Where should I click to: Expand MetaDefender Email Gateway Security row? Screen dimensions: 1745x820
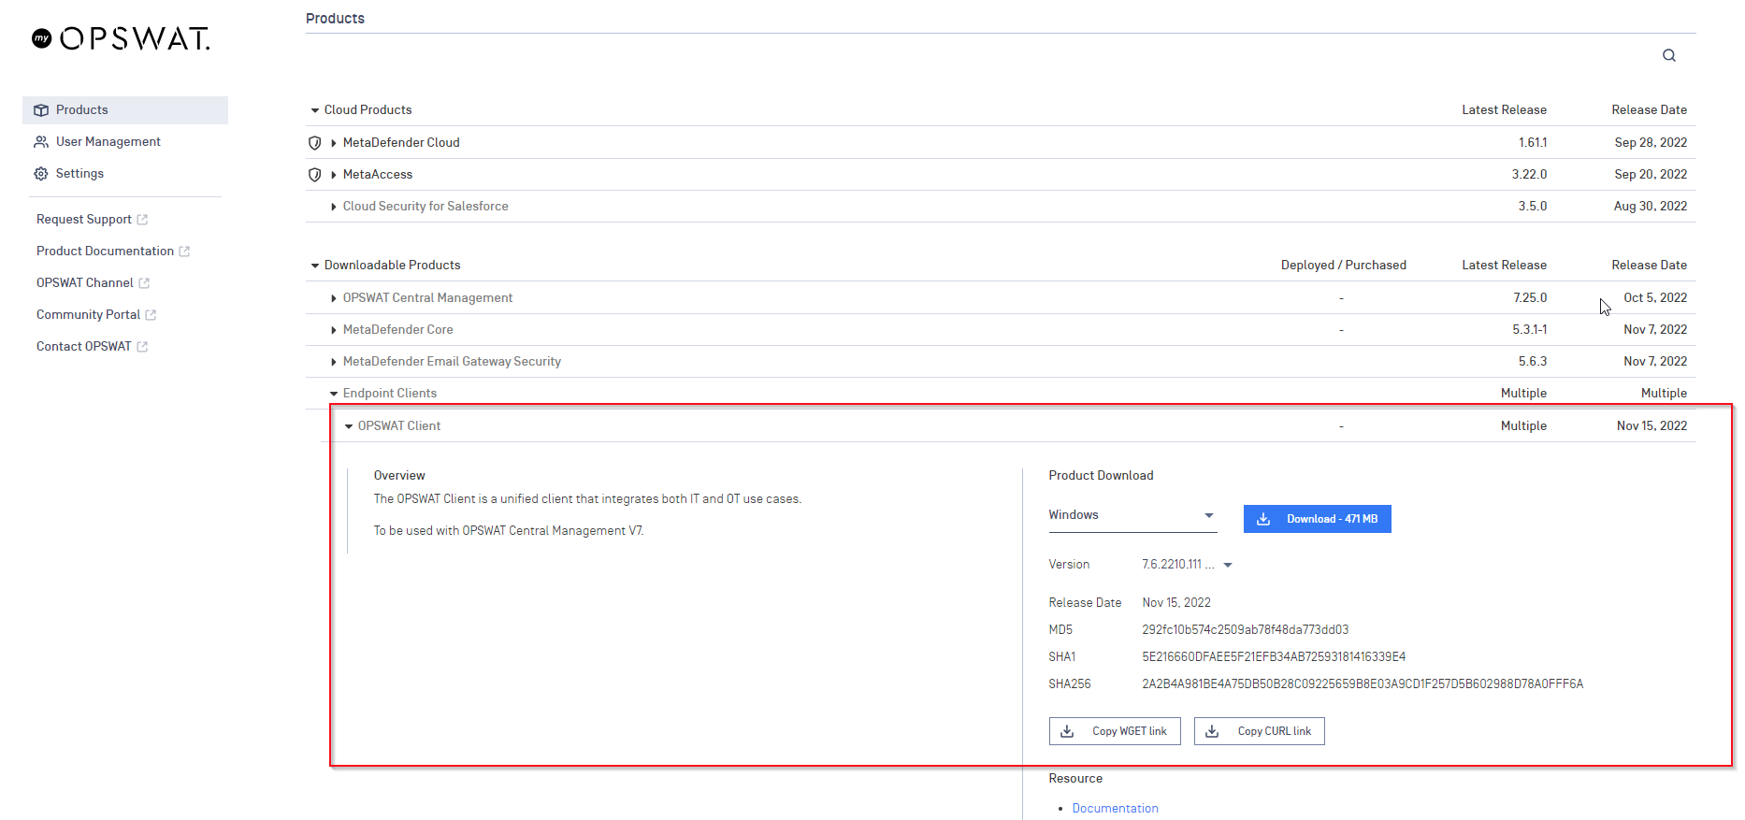click(333, 362)
